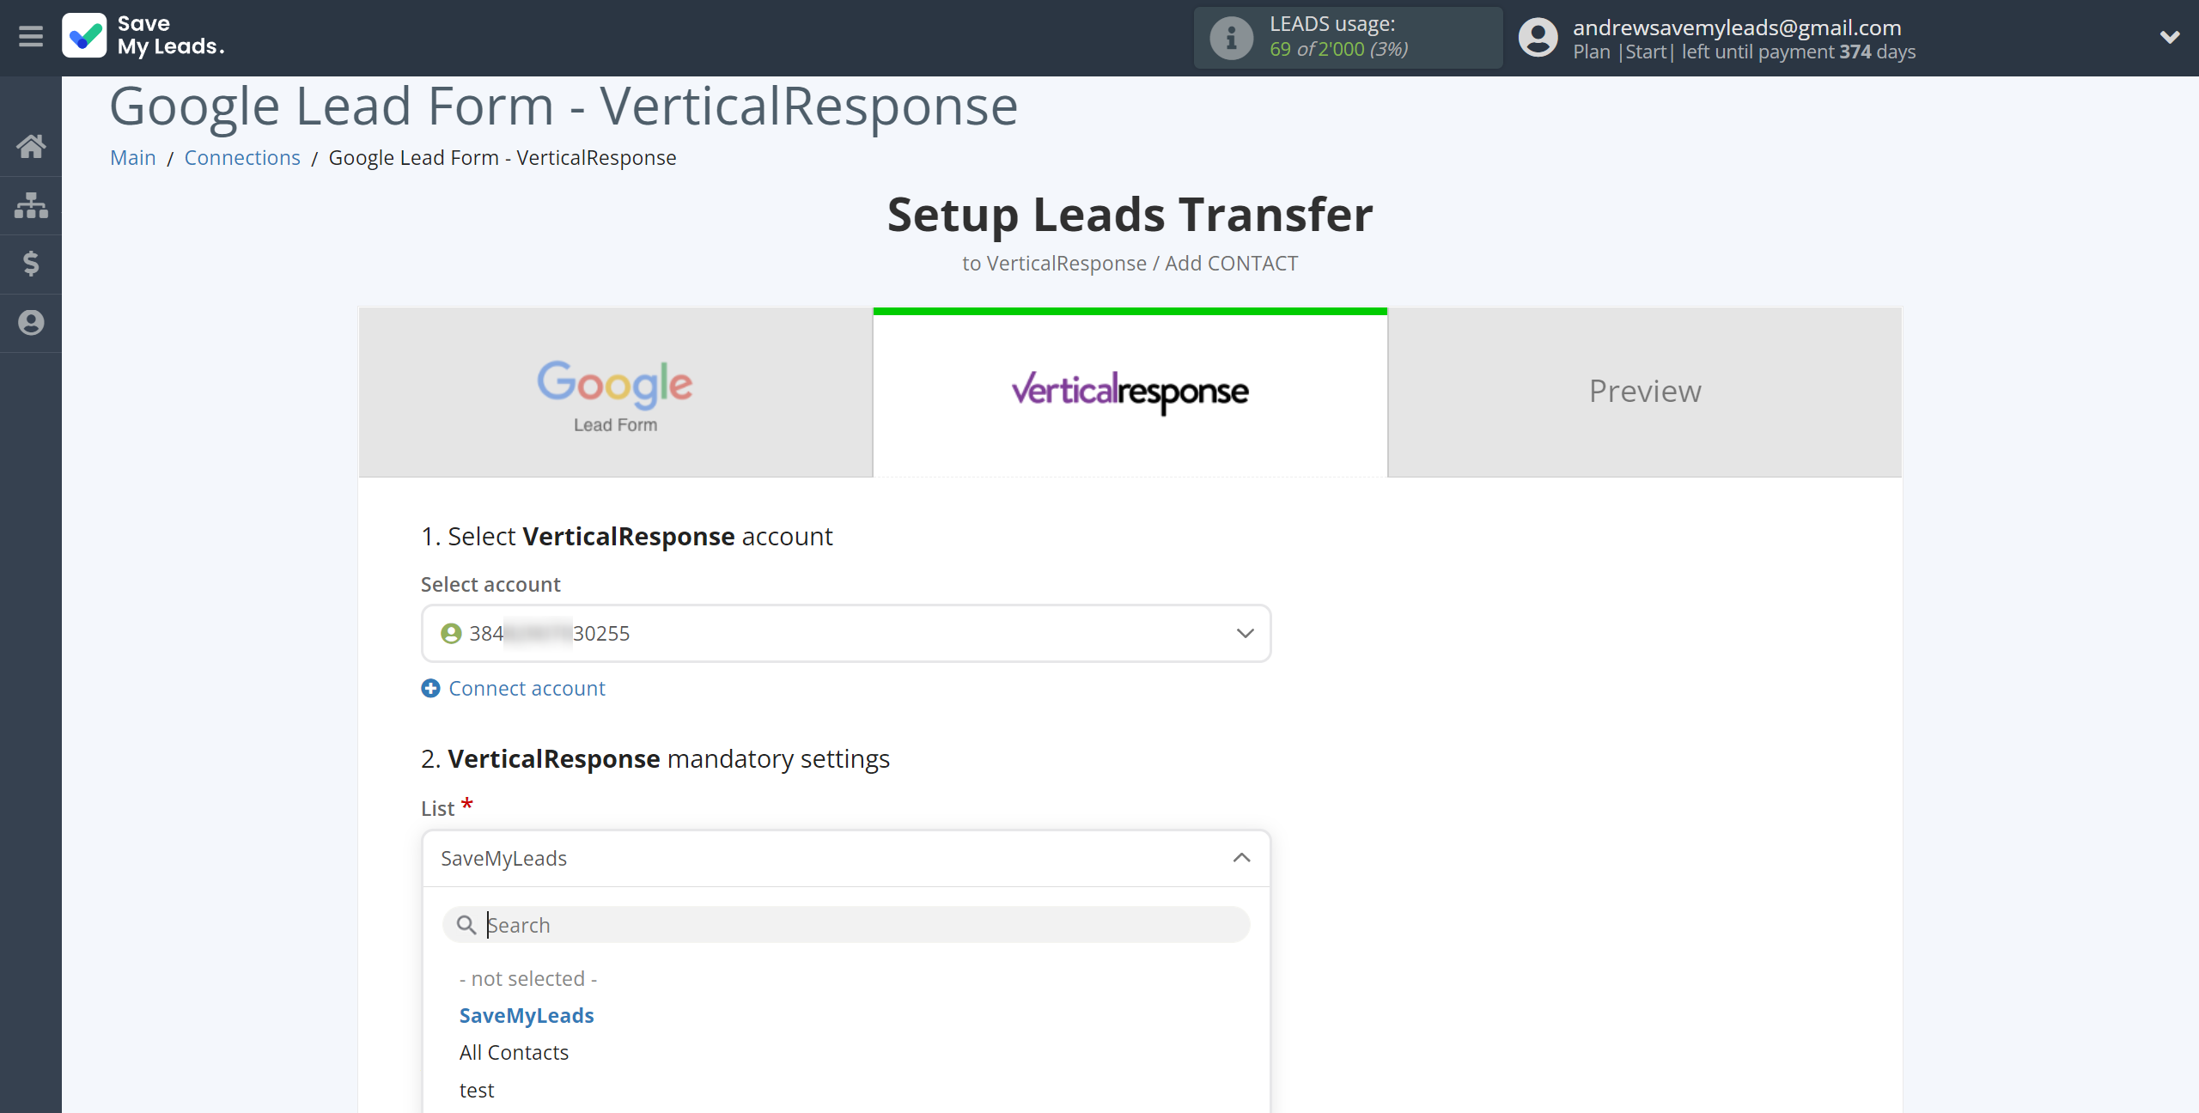The width and height of the screenshot is (2199, 1113).
Task: Open the Connections breadcrumb link
Action: (242, 158)
